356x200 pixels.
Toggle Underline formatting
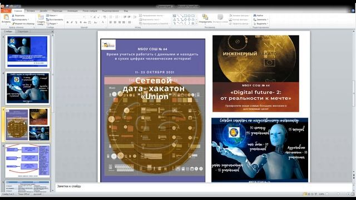point(76,22)
